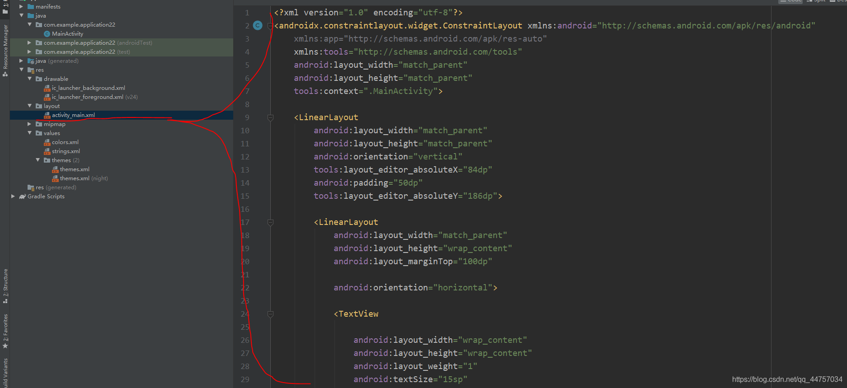This screenshot has height=388, width=847.
Task: Open the 2: Favorites side tab
Action: coord(5,331)
